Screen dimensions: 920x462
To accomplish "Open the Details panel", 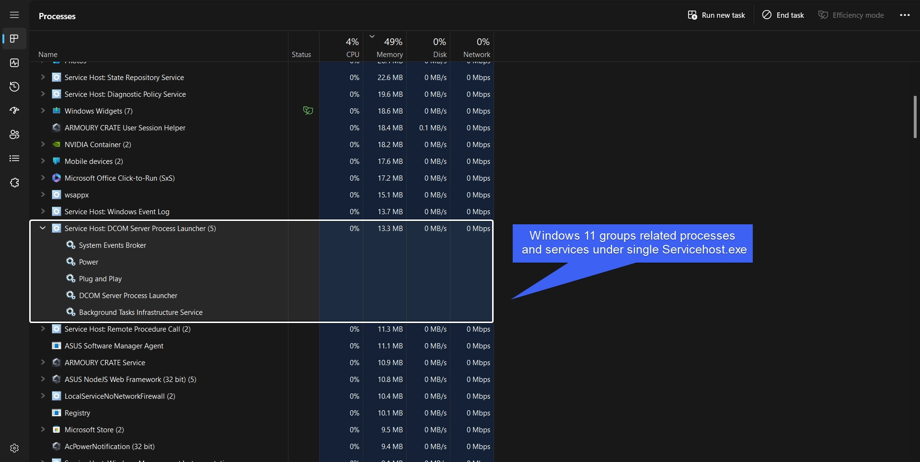I will coord(14,158).
